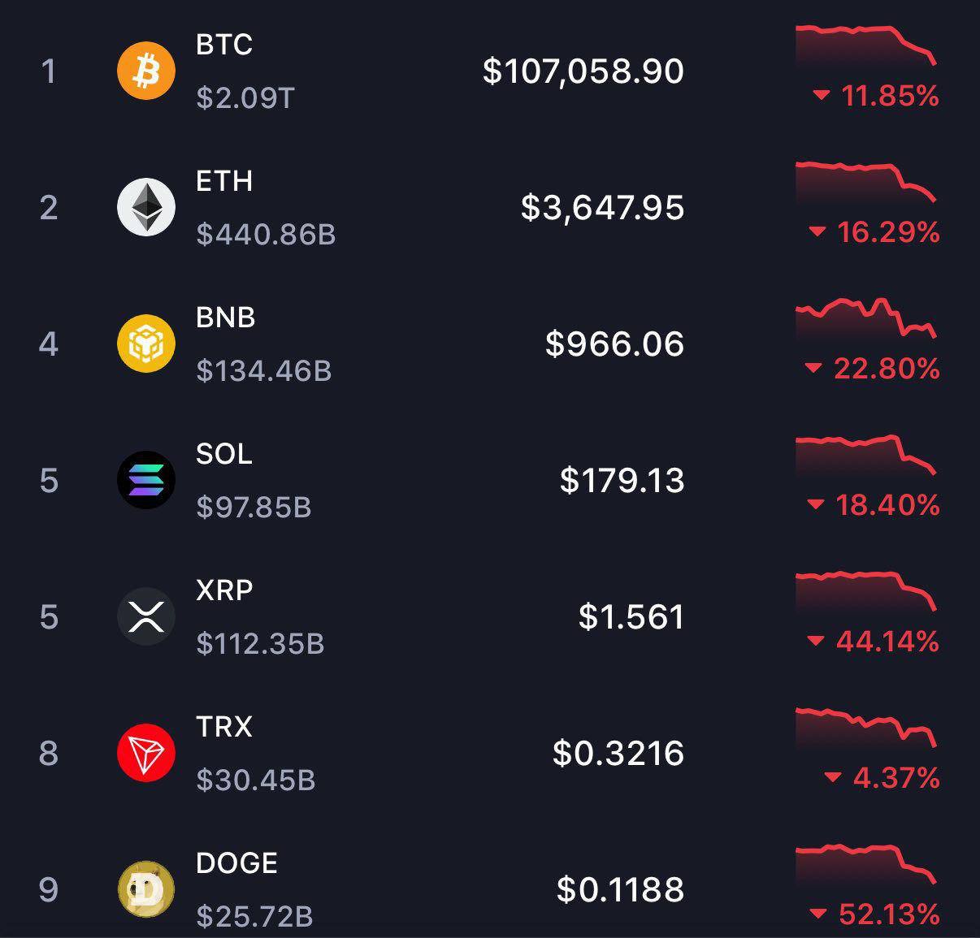
Task: Click the Bitcoin orange coin icon
Action: [x=146, y=71]
